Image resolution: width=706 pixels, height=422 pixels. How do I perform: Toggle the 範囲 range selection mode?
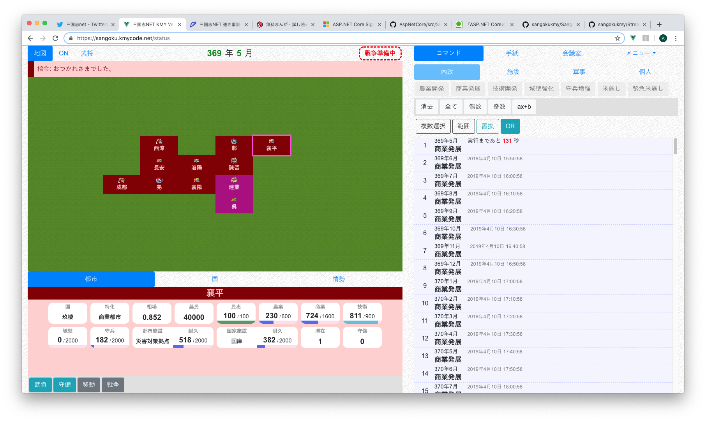464,126
